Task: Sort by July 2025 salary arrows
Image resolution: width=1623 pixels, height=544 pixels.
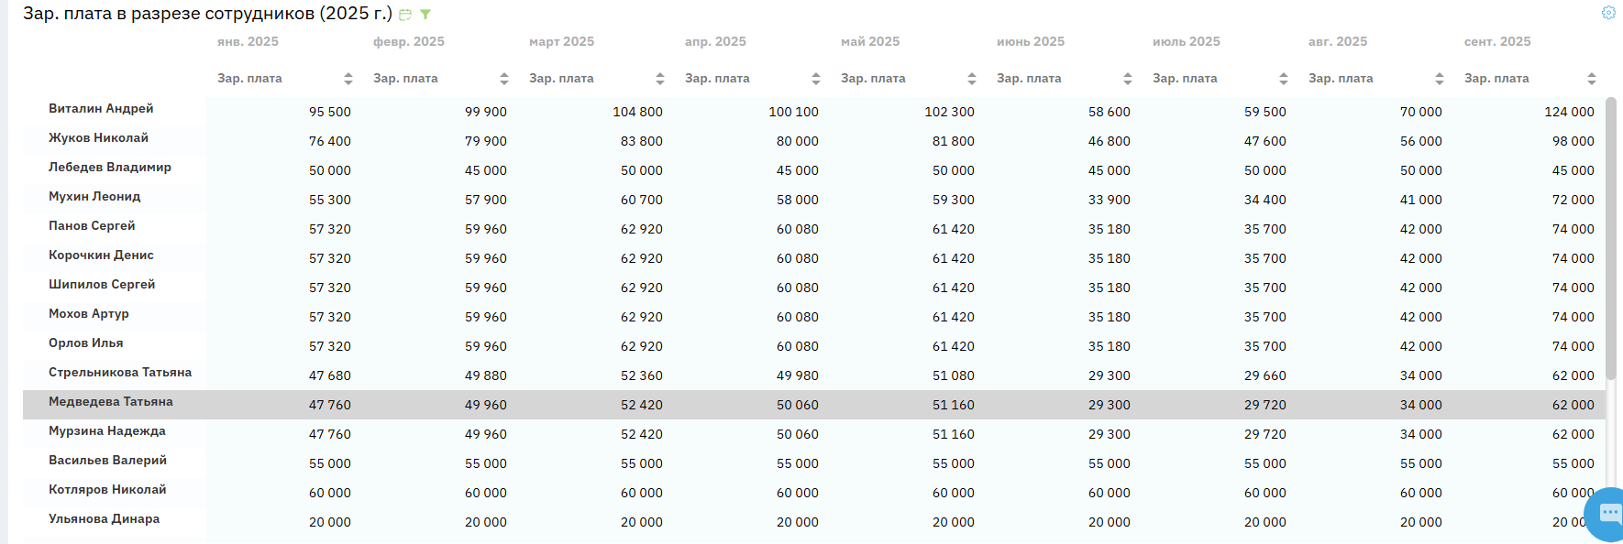Action: 1284,79
